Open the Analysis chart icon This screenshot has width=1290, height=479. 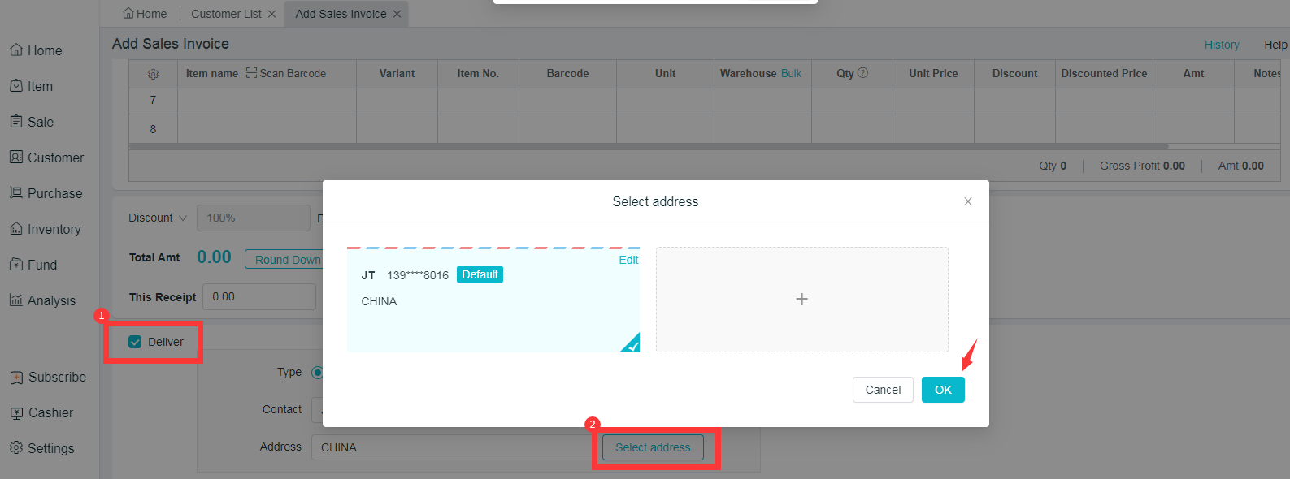click(16, 300)
